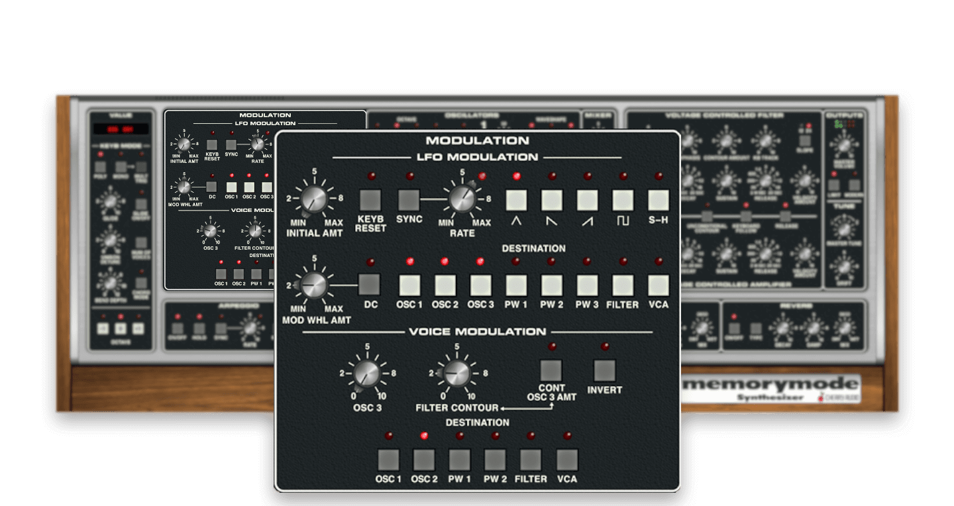The height and width of the screenshot is (506, 954).
Task: Select the falling sawtooth LFO waveform button
Action: [552, 200]
